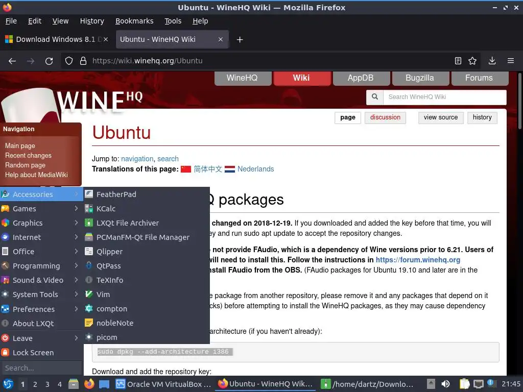Launch Vim editor
The image size is (523, 392).
coord(147,295)
